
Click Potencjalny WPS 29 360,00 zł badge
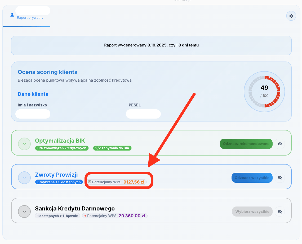(115, 216)
